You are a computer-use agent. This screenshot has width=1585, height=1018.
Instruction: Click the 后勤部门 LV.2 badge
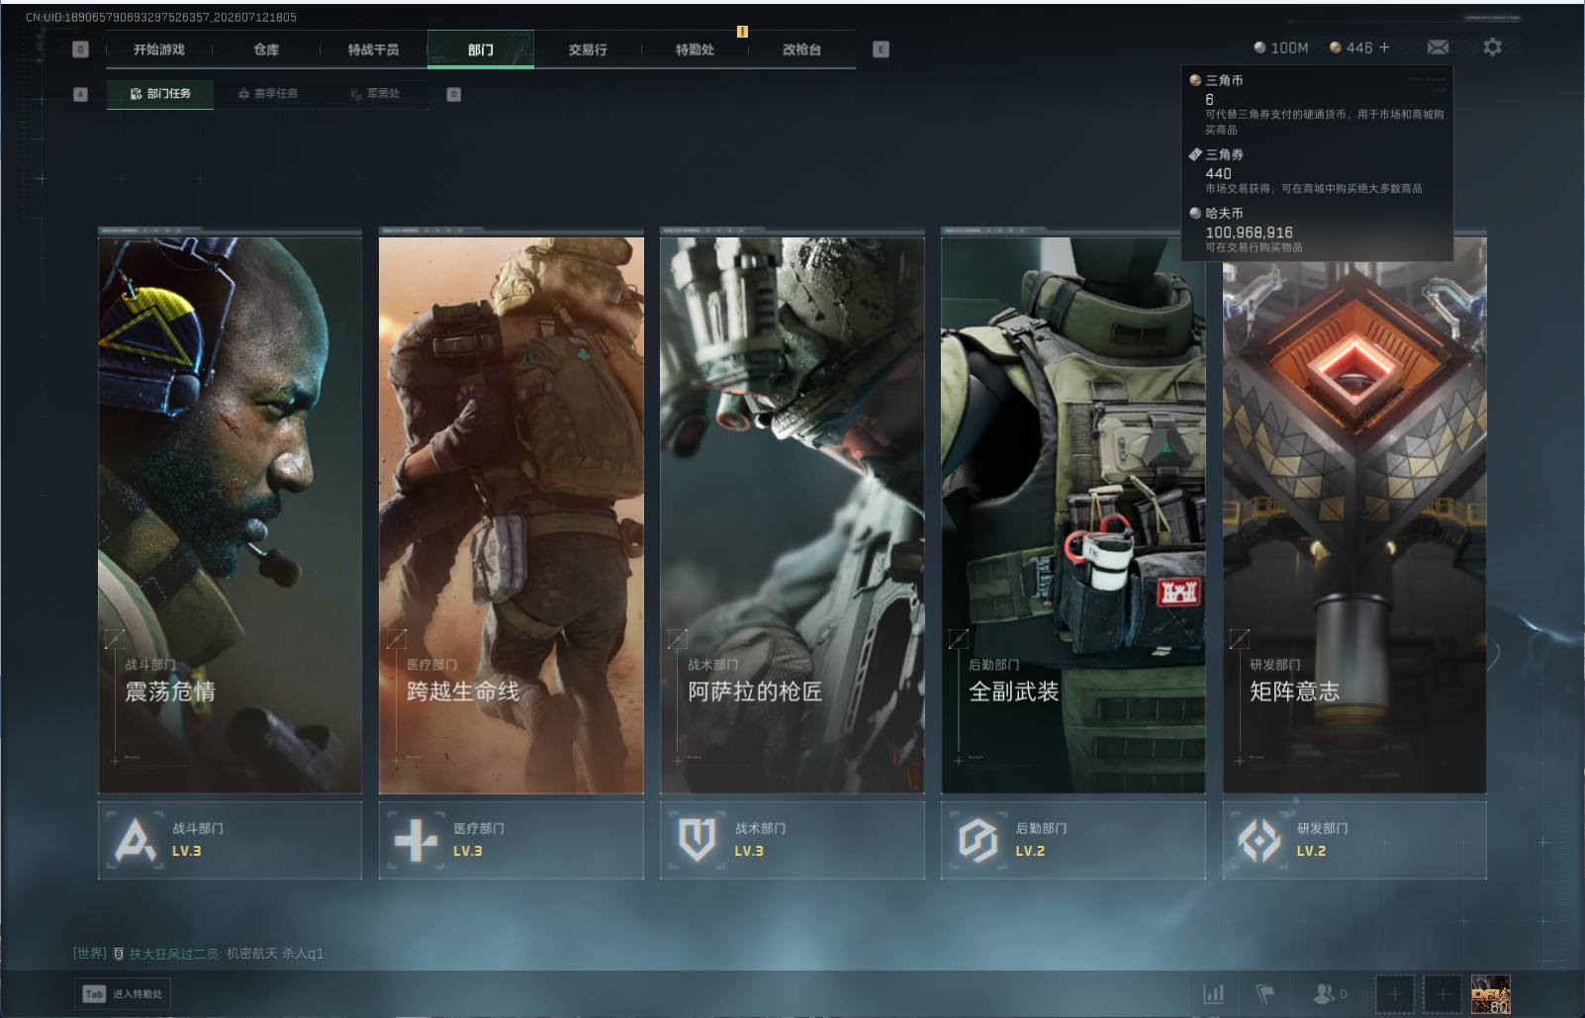click(1073, 840)
